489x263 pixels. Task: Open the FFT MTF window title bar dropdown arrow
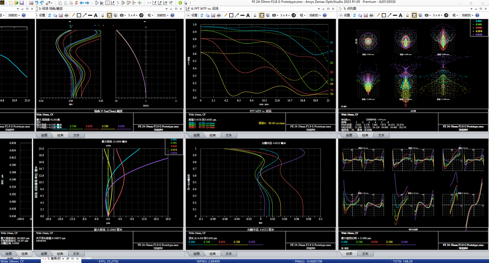click(x=319, y=8)
